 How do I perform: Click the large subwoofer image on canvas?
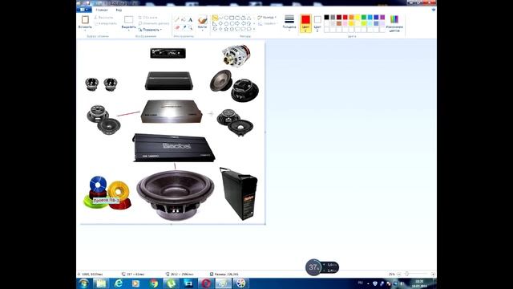tap(175, 195)
